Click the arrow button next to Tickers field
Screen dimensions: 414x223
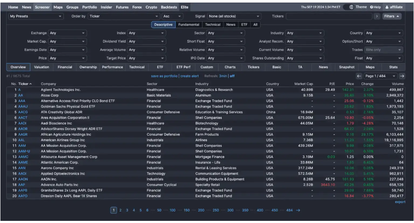click(377, 16)
